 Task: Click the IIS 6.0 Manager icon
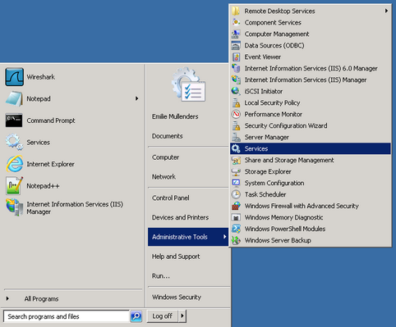236,68
